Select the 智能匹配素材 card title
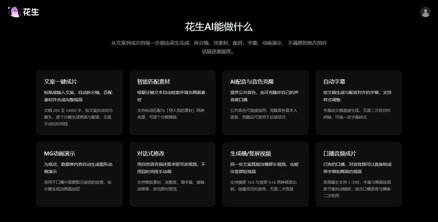Image resolution: width=438 pixels, height=222 pixels. coord(154,82)
